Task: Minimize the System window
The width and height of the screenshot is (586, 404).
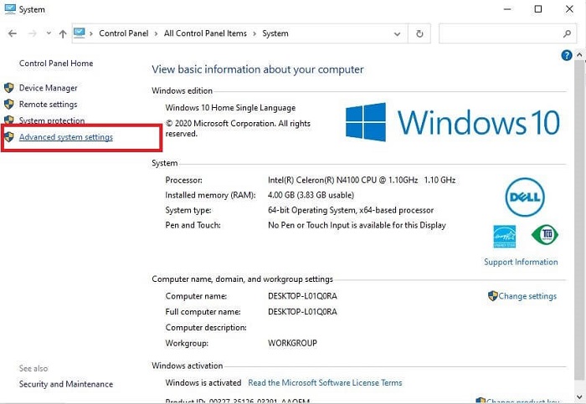Action: (x=507, y=9)
